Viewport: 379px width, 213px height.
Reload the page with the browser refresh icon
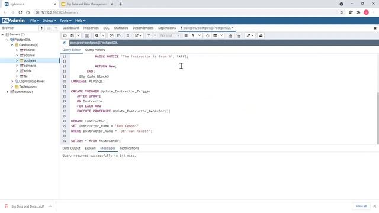click(x=20, y=12)
